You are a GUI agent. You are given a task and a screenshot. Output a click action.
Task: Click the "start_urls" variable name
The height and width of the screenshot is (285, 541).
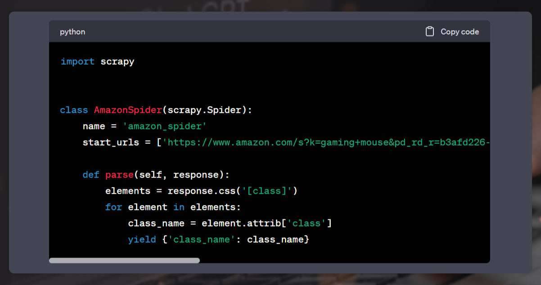[111, 142]
